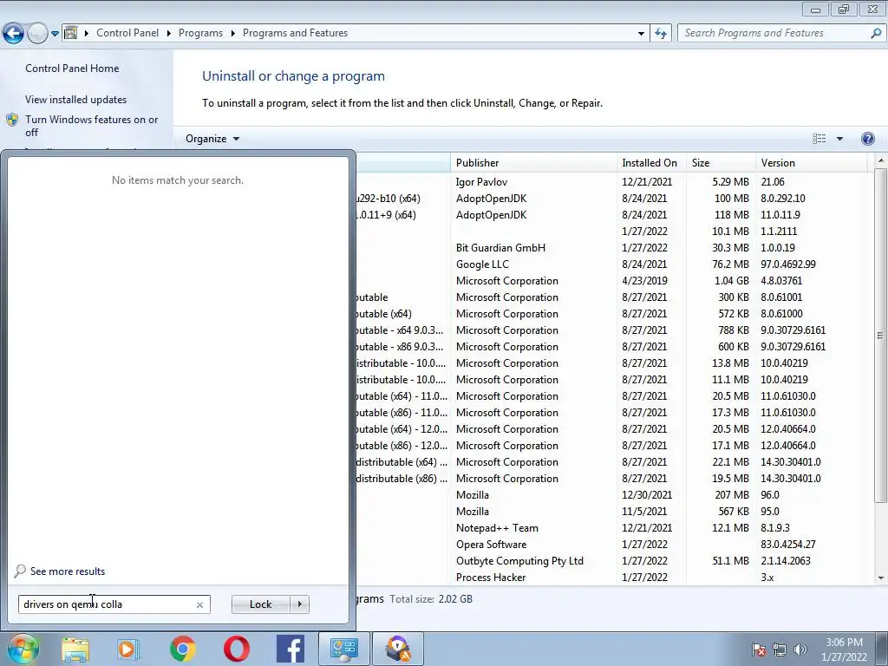Screen dimensions: 888x666
Task: Open Windows Explorer from the taskbar
Action: click(x=75, y=649)
